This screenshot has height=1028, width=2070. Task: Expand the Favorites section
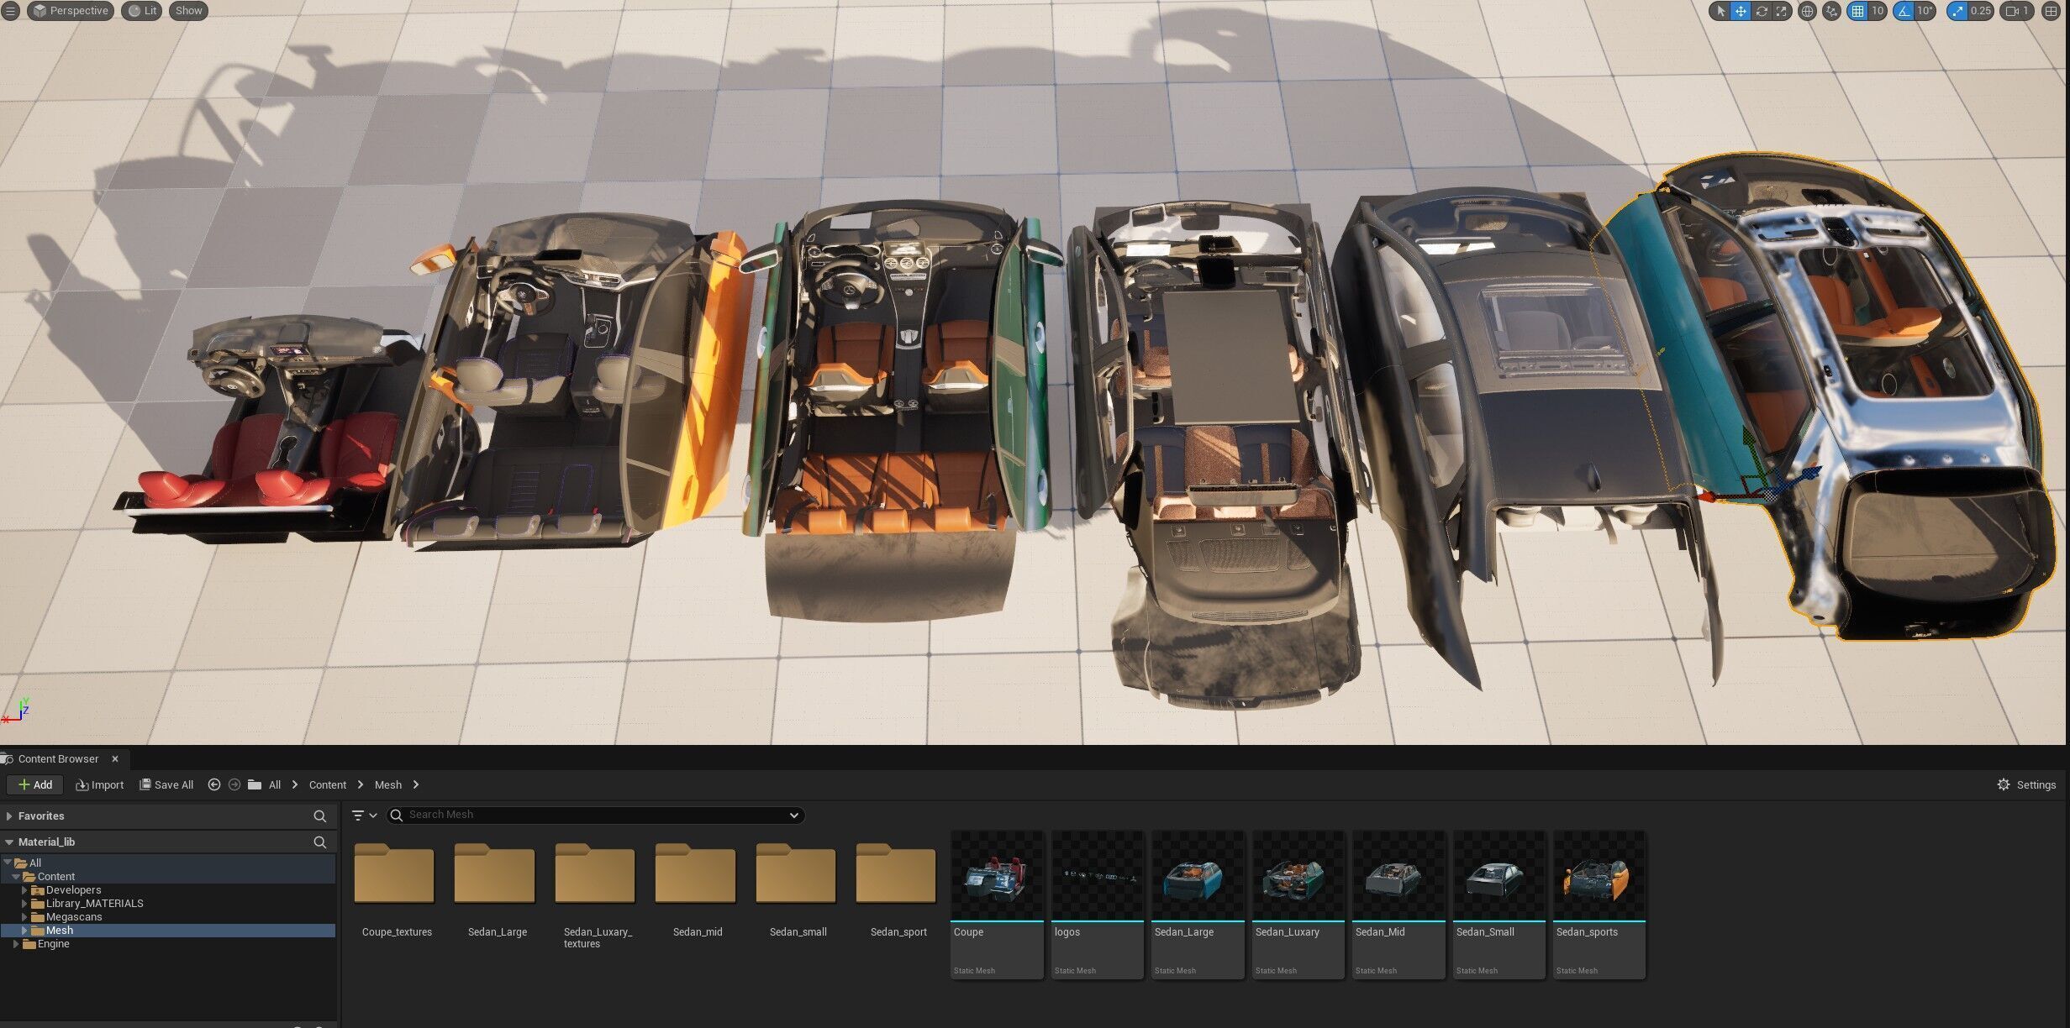click(x=9, y=816)
